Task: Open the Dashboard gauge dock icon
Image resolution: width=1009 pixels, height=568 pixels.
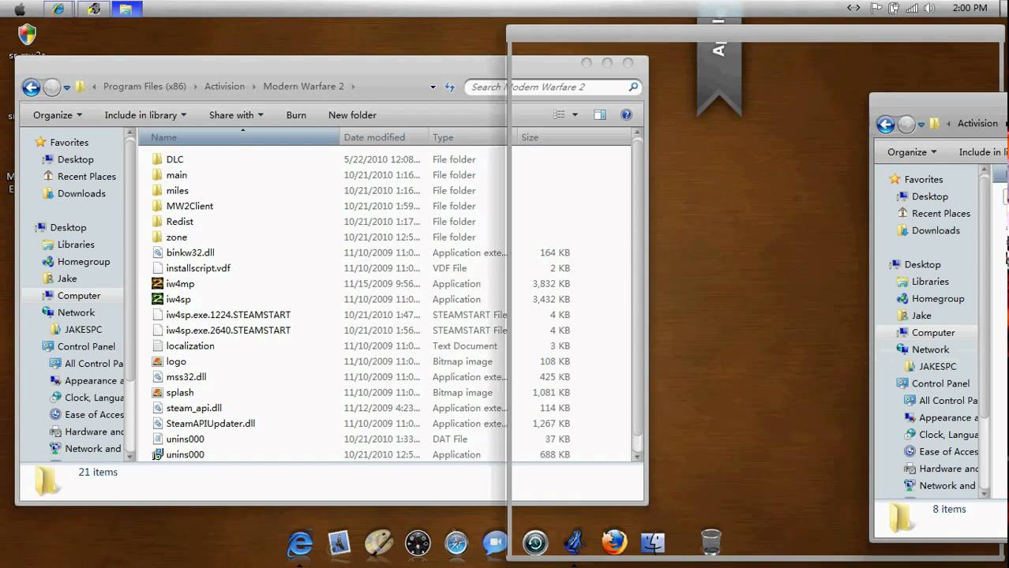Action: [x=418, y=543]
